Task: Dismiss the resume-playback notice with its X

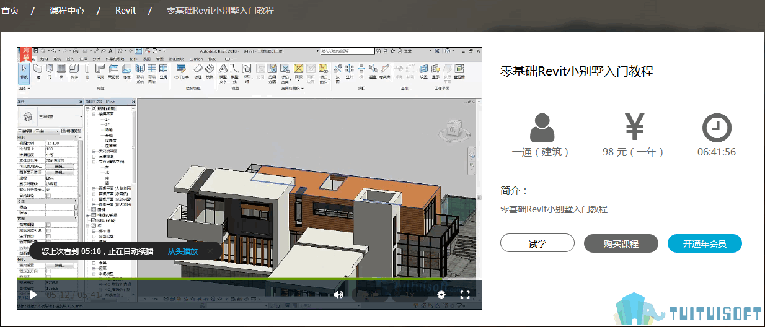Action: 210,251
